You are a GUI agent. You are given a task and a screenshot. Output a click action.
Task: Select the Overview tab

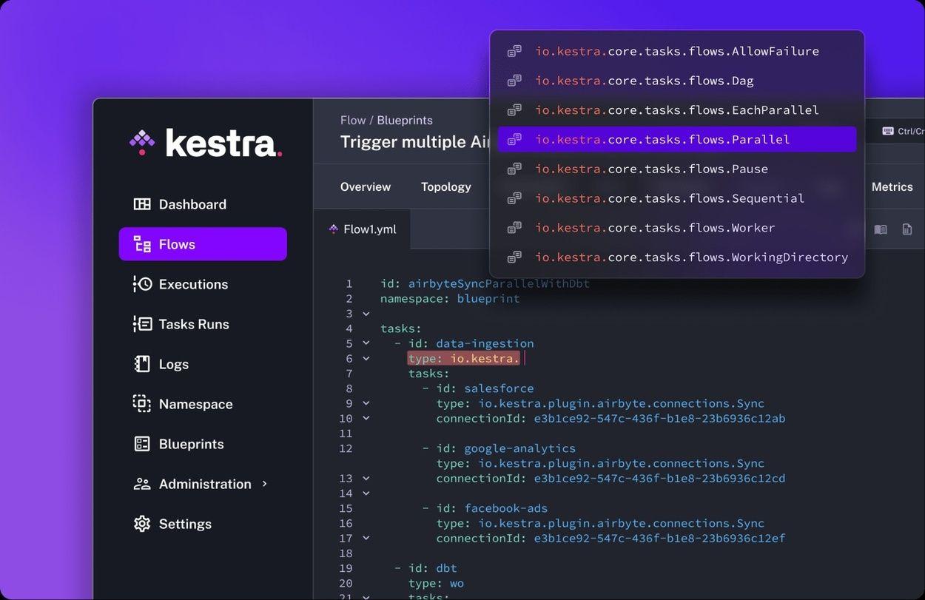tap(365, 186)
